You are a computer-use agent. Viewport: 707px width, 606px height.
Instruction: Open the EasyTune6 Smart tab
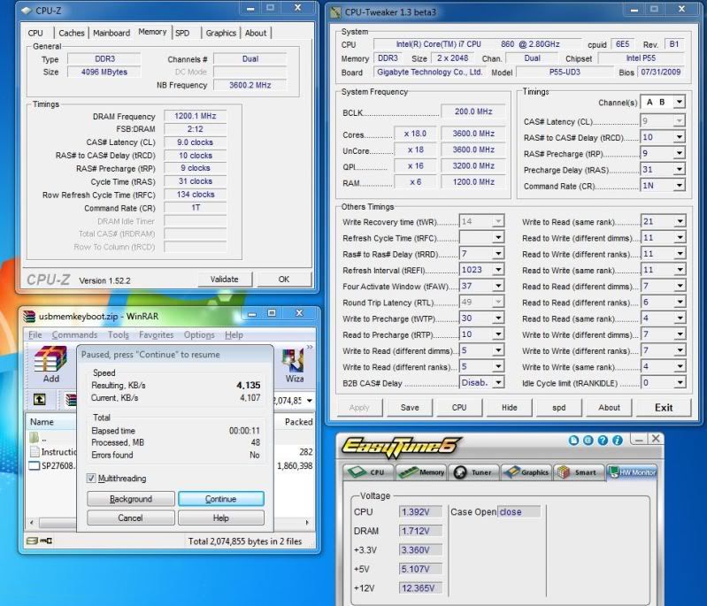pos(579,472)
